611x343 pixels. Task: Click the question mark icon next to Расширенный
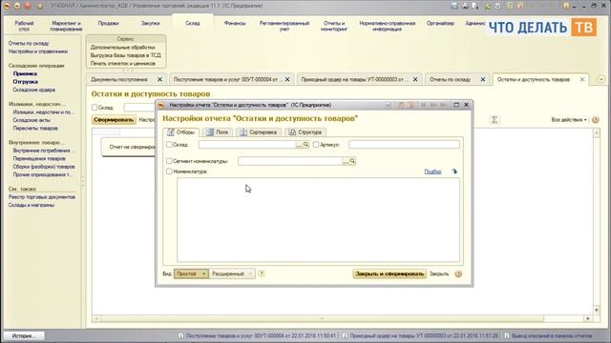pyautogui.click(x=261, y=273)
